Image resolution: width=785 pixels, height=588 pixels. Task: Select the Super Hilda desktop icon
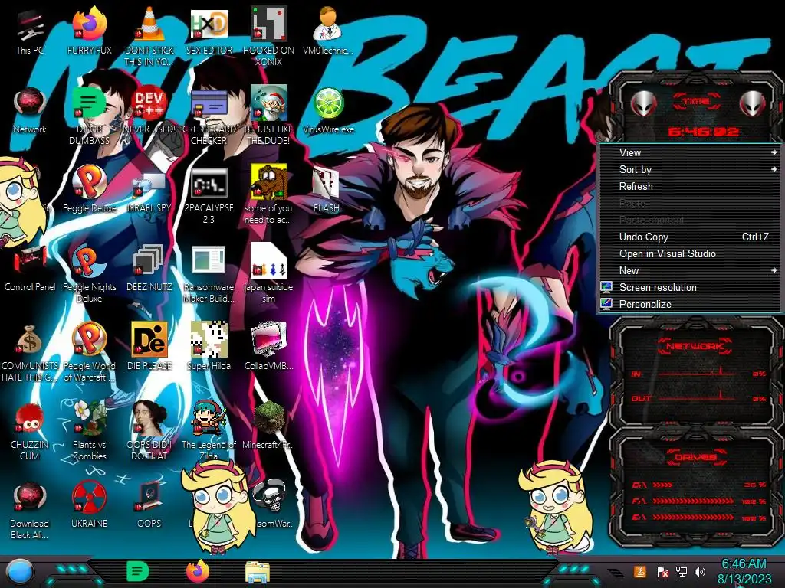(209, 340)
